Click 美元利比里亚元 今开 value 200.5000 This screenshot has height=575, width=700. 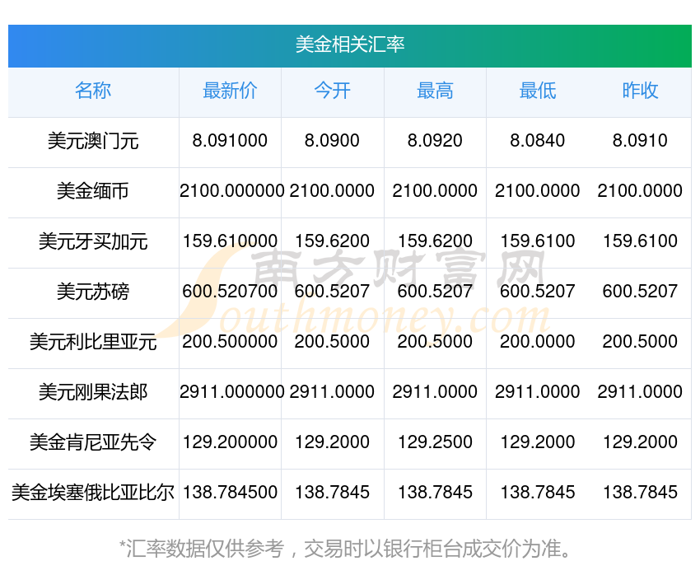pos(332,342)
